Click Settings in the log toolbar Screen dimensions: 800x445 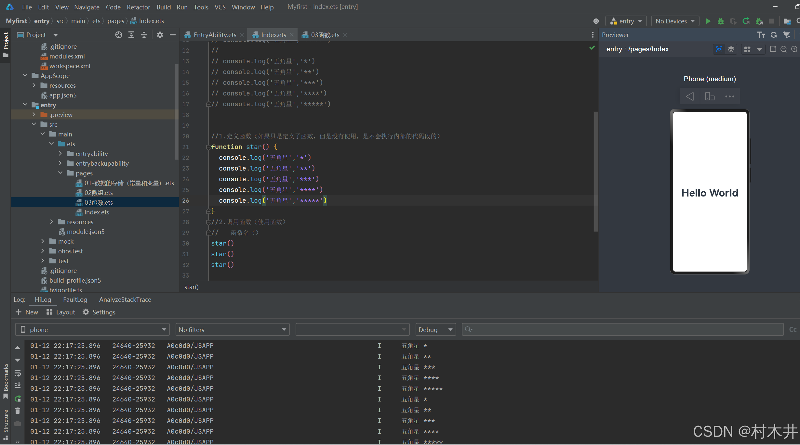[x=99, y=312]
